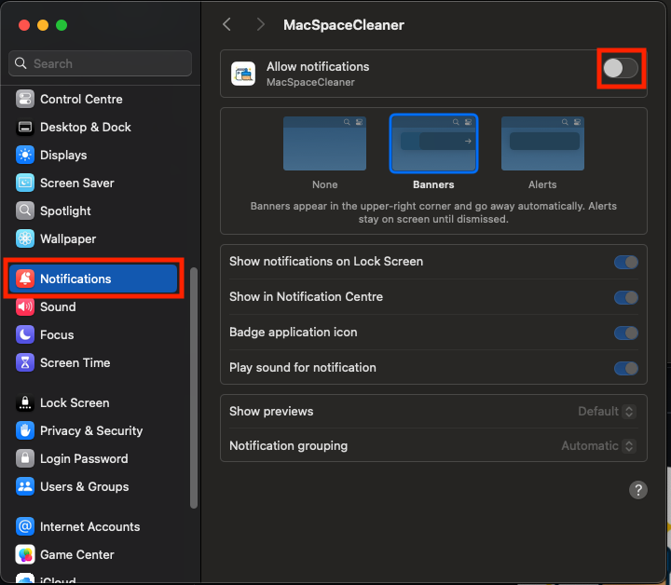
Task: Toggle Show notifications on Lock Screen
Action: (626, 262)
